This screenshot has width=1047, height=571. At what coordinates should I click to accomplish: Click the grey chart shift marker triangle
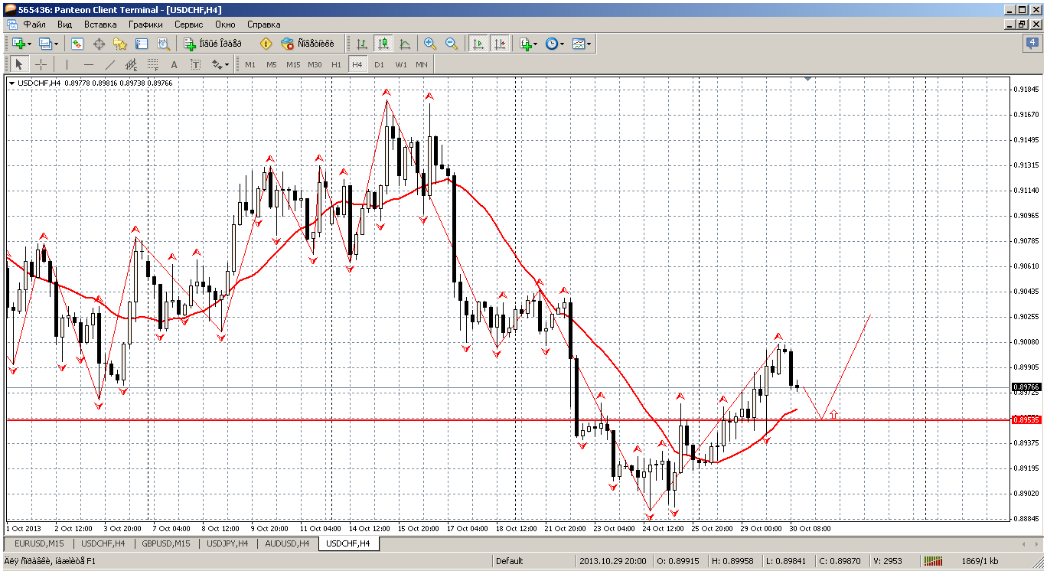pyautogui.click(x=808, y=78)
